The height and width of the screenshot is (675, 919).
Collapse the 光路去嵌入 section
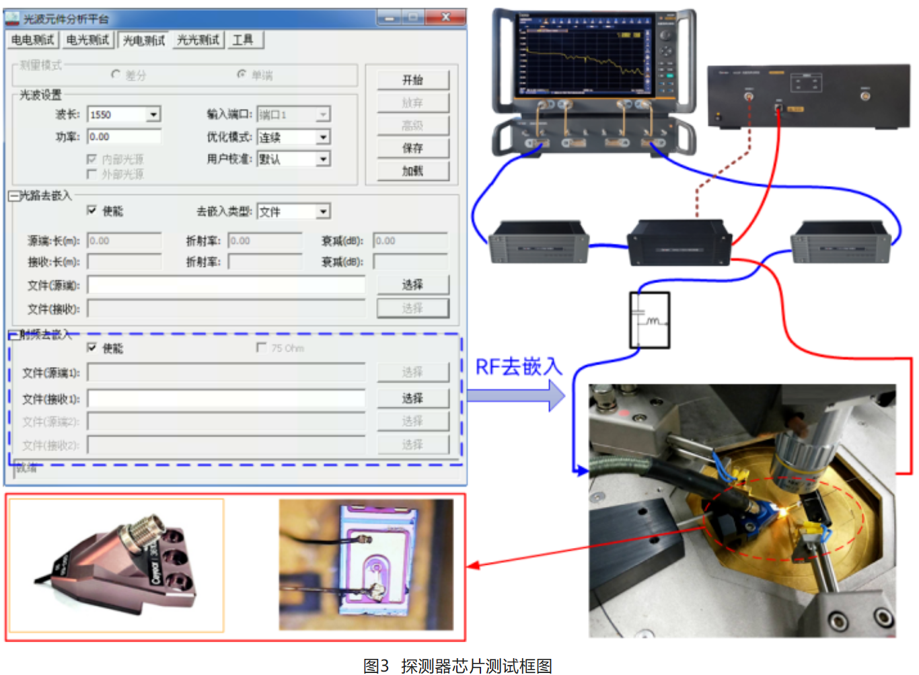coord(13,196)
